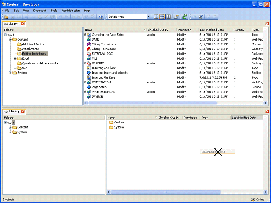Click the Changing the Page Setup topic icon
This screenshot has width=271, height=203.
point(89,35)
